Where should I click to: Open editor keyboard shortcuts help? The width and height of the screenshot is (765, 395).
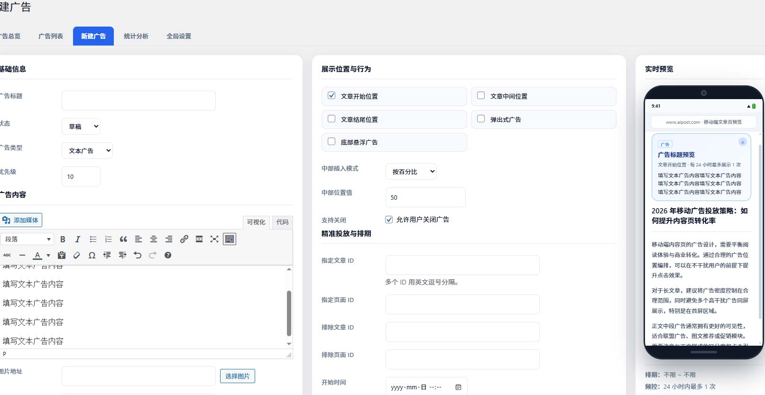pyautogui.click(x=168, y=255)
